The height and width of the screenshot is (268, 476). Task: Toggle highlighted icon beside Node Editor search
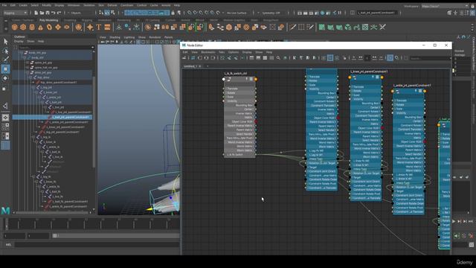click(390, 58)
